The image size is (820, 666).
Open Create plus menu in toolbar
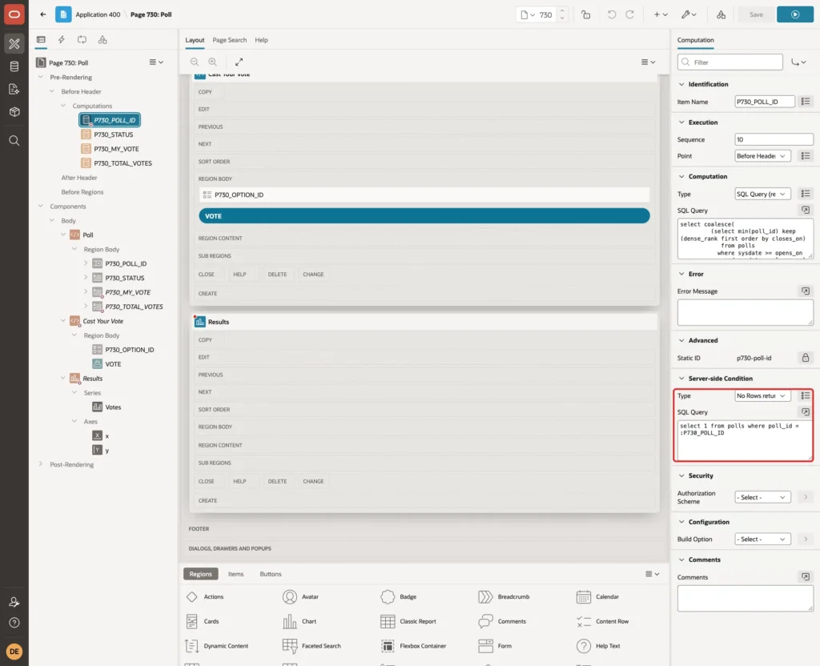pos(661,14)
